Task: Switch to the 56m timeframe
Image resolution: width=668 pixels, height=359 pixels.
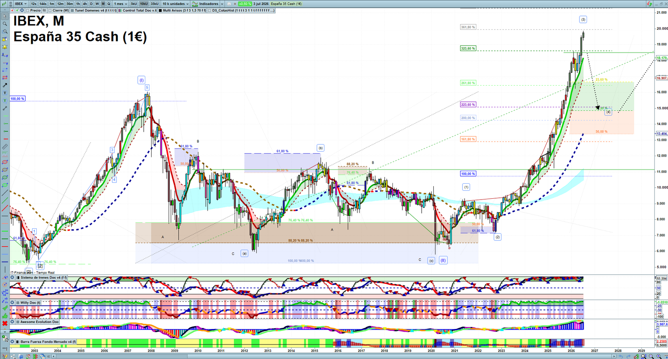Action: (x=70, y=4)
